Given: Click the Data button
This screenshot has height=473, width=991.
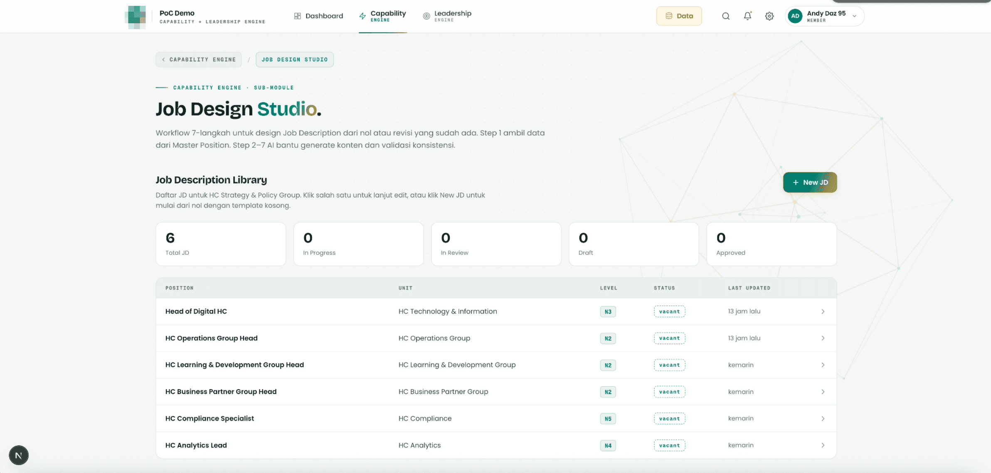Looking at the screenshot, I should tap(679, 16).
